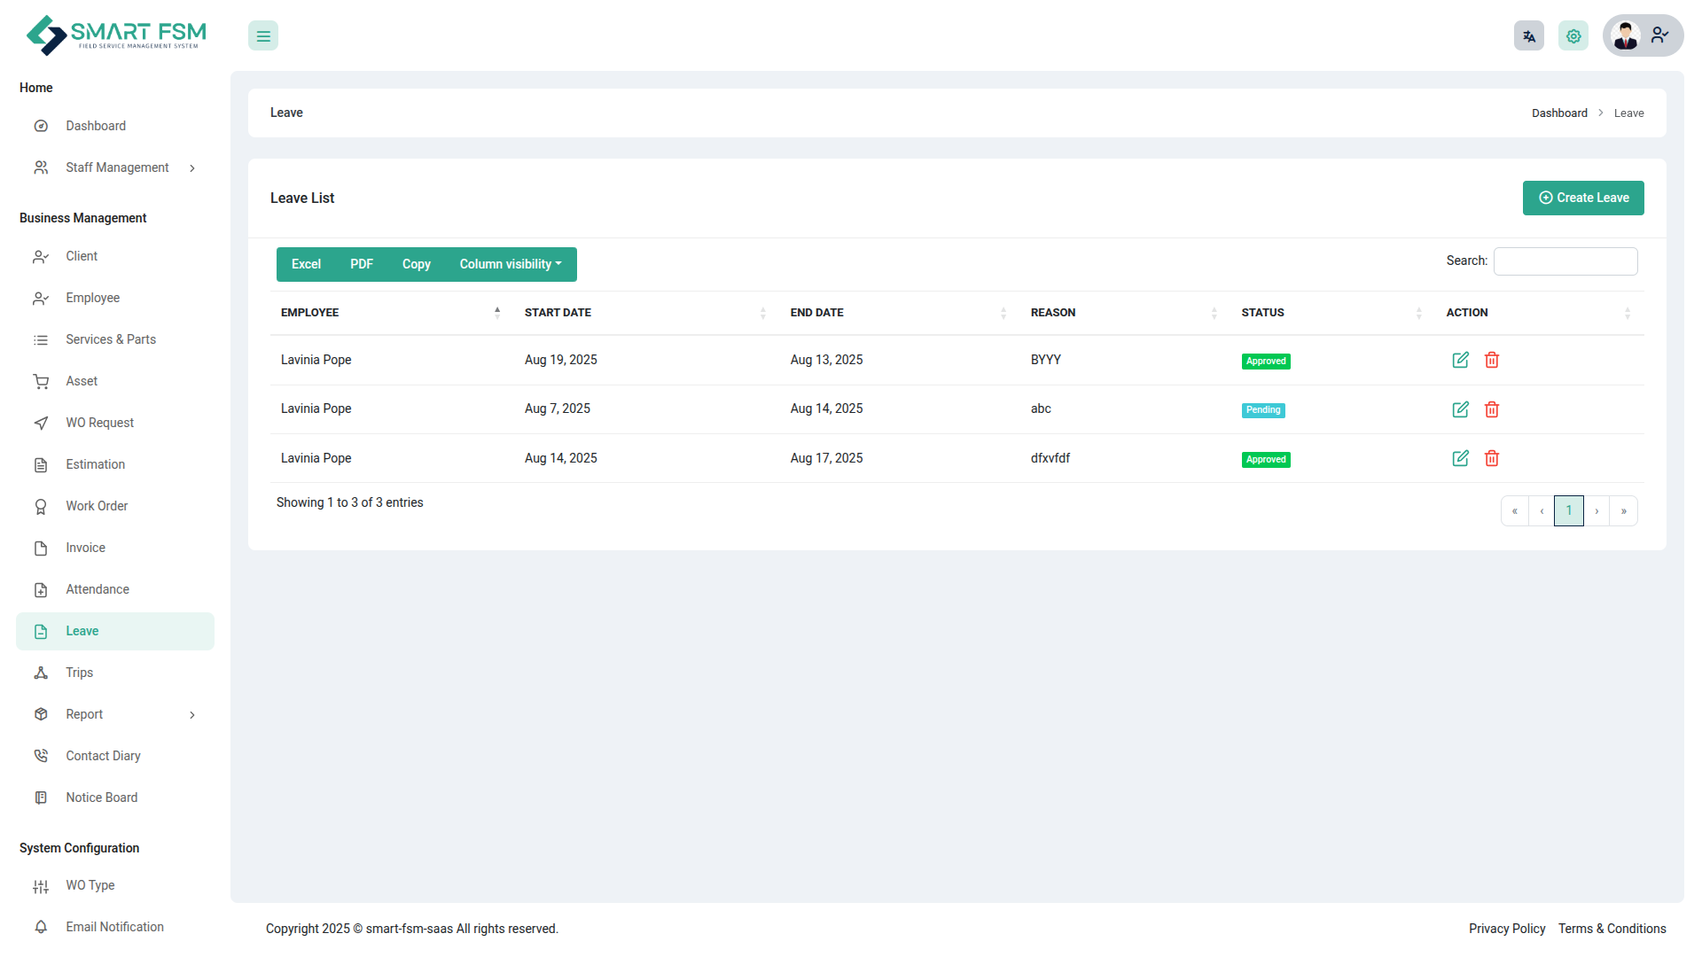Open Attendance from the sidebar
Viewport: 1702px width, 957px height.
[x=98, y=589]
